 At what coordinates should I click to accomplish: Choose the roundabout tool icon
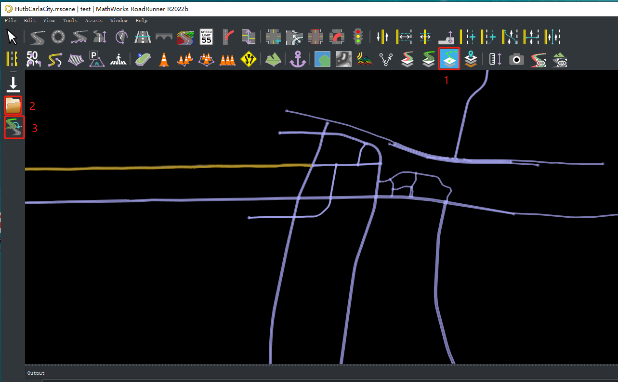[58, 37]
